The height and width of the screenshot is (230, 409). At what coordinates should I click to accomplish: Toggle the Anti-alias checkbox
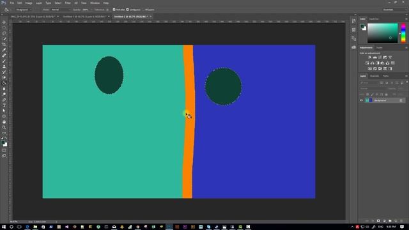point(114,10)
